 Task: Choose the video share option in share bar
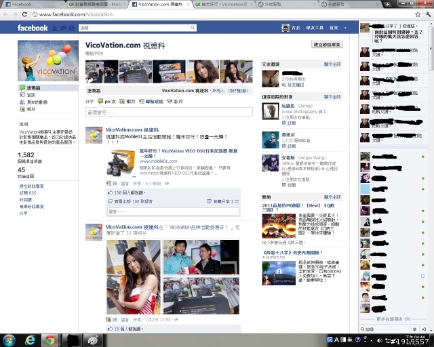[175, 102]
